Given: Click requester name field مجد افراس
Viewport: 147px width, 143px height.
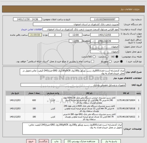Looking at the screenshot, I should [x=81, y=29].
